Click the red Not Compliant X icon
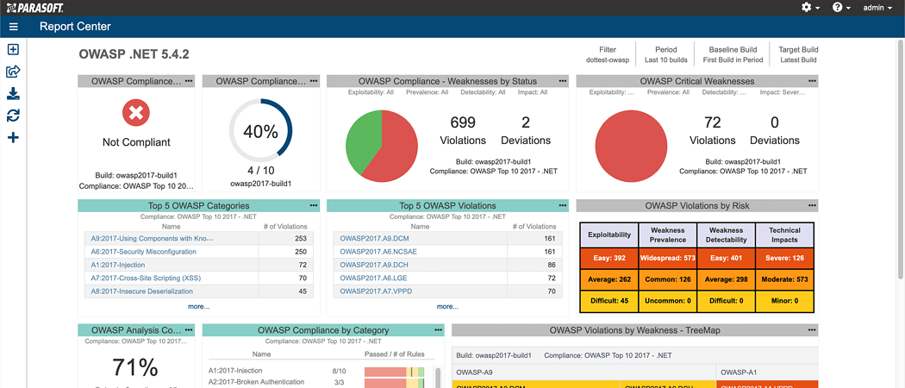The height and width of the screenshot is (388, 905). click(136, 113)
